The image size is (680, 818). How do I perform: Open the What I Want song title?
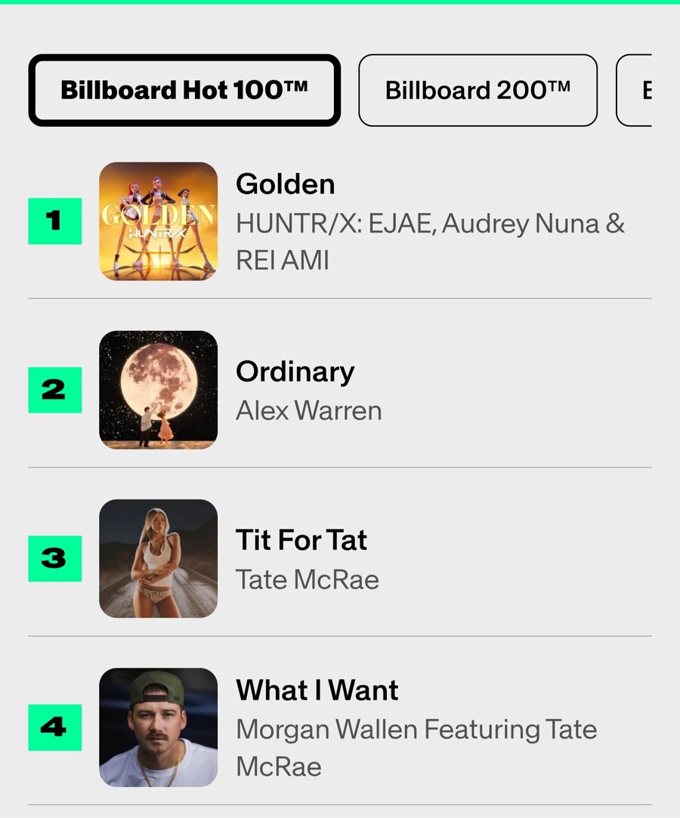tap(317, 690)
